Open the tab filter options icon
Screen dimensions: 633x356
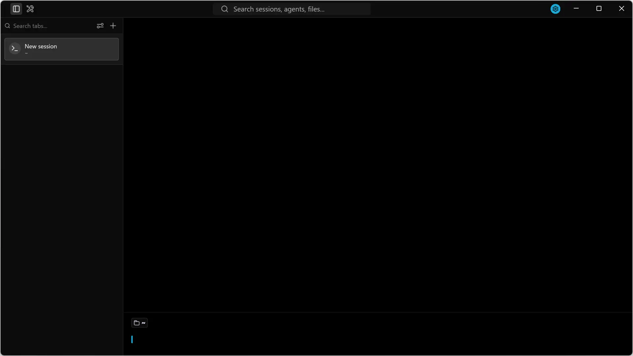pyautogui.click(x=100, y=26)
